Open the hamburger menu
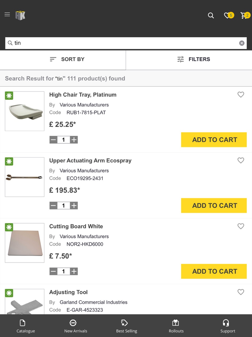 pyautogui.click(x=7, y=14)
